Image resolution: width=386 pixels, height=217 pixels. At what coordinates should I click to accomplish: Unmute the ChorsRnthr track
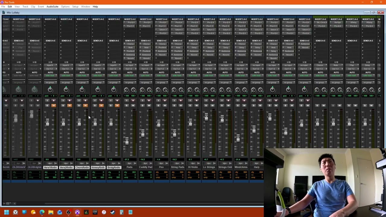click(x=85, y=105)
